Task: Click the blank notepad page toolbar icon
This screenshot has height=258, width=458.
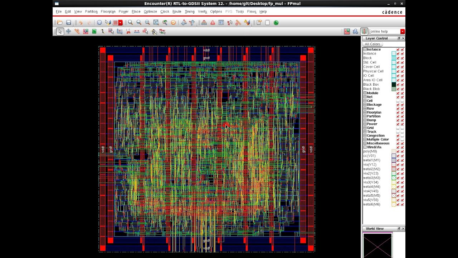Action: [x=267, y=23]
